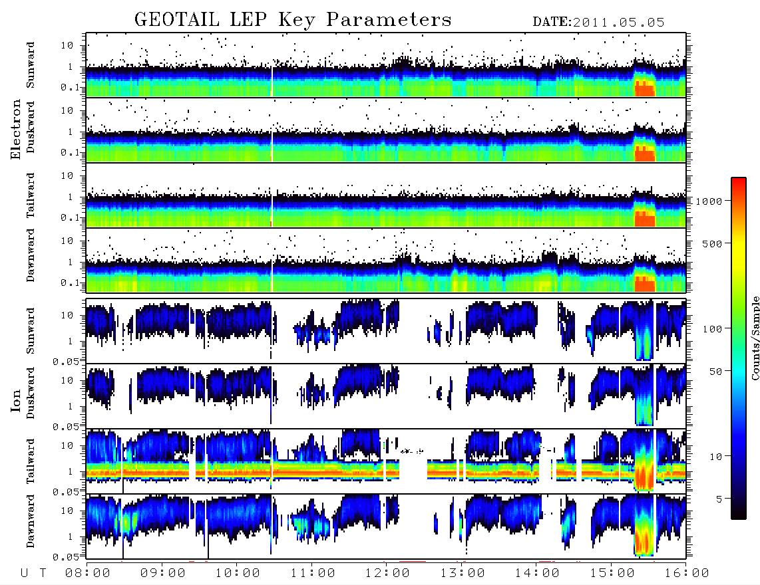The width and height of the screenshot is (760, 585).
Task: Click the Ion Dawnward red burst after 15:00
Action: click(644, 541)
